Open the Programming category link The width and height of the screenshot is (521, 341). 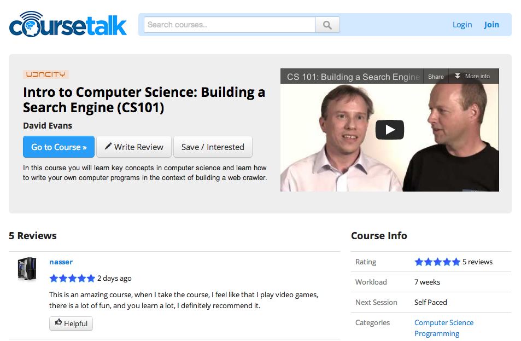pos(437,333)
